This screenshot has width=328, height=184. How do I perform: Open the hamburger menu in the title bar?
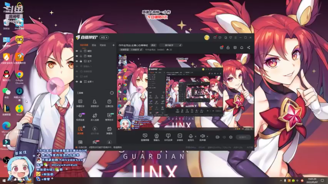tap(235, 38)
